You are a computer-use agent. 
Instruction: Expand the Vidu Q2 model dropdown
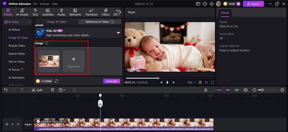tap(118, 33)
